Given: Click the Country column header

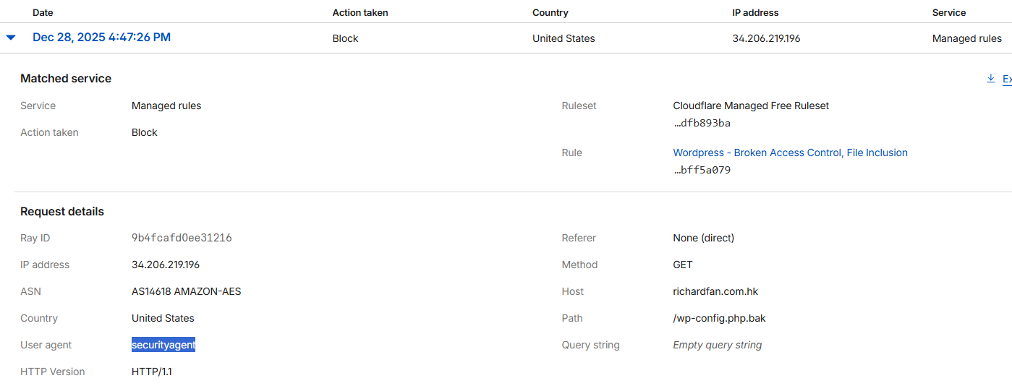Looking at the screenshot, I should pos(550,12).
